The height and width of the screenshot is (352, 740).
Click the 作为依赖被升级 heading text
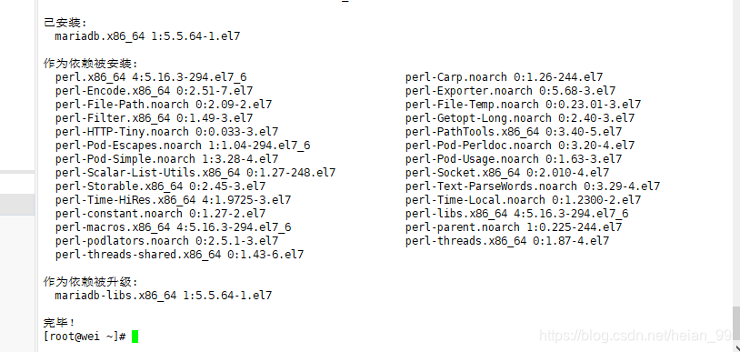[x=91, y=282]
